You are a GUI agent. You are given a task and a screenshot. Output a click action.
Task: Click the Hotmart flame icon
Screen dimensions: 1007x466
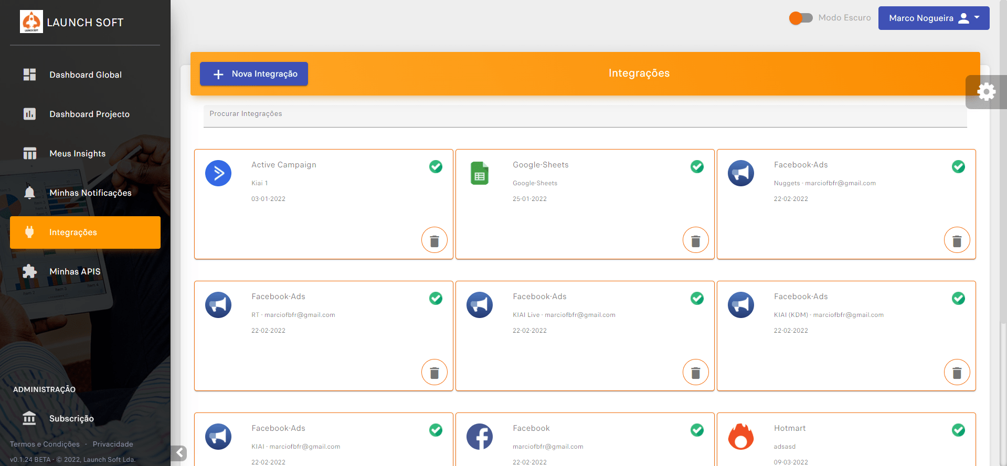point(741,437)
